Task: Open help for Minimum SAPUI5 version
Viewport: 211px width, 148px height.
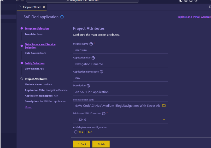Action: click(x=104, y=114)
